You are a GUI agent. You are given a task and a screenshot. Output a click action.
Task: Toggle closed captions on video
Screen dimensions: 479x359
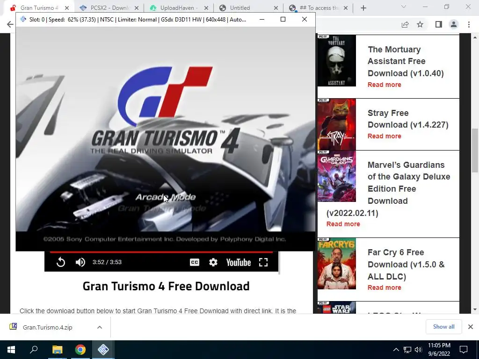(195, 262)
